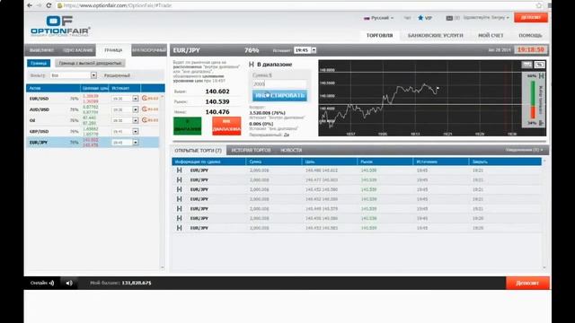Click the clock icon in the Oil row
Viewport: 575px width, 323px height.
click(145, 120)
